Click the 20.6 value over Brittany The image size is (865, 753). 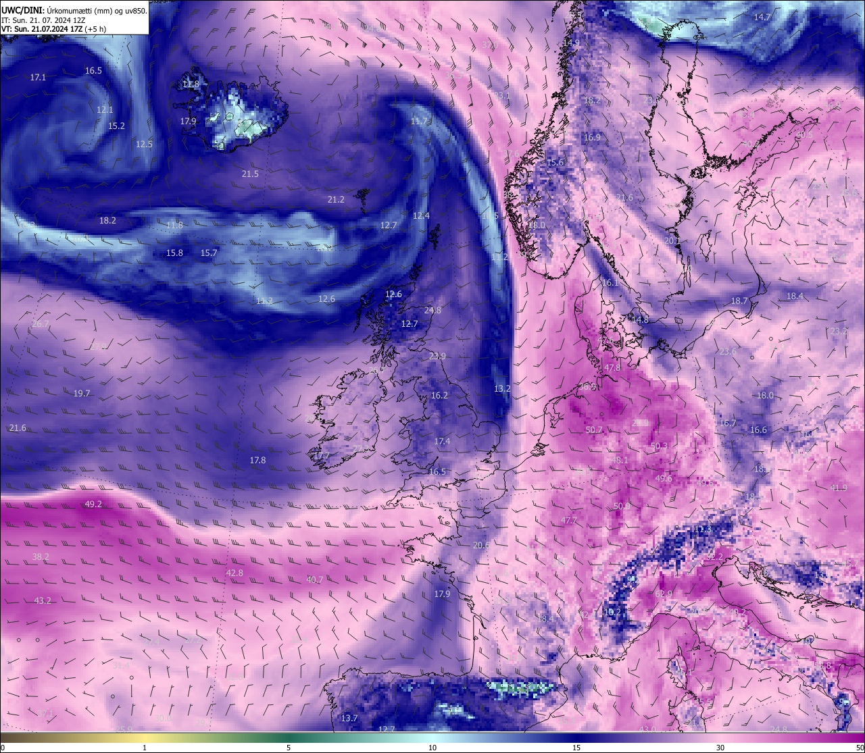pos(480,545)
